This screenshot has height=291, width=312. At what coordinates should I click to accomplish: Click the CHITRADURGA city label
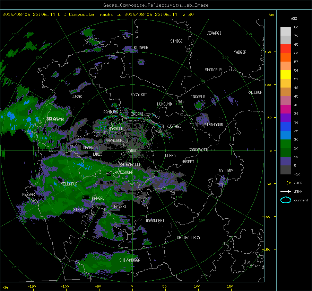pos(188,238)
